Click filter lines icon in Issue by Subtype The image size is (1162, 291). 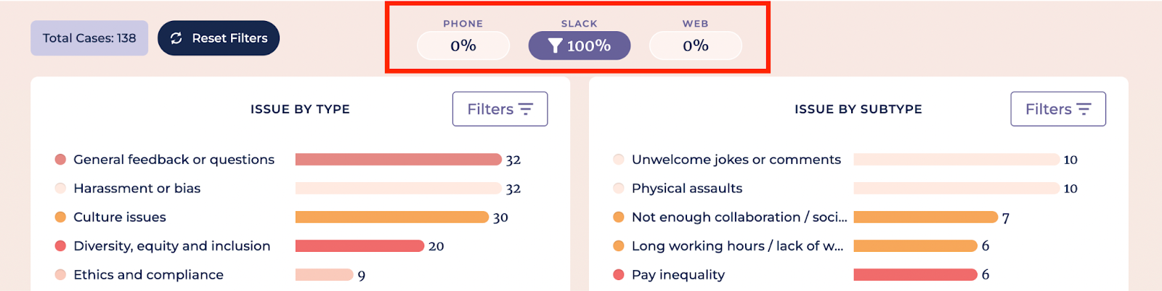1084,109
